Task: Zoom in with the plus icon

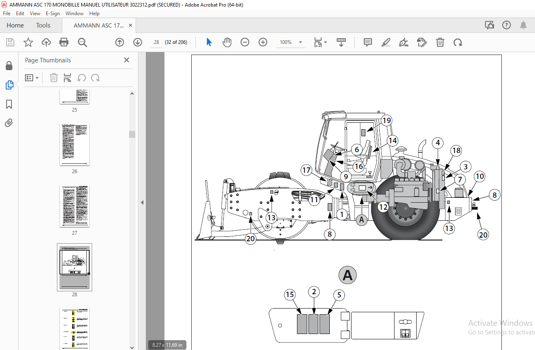Action: coord(263,42)
